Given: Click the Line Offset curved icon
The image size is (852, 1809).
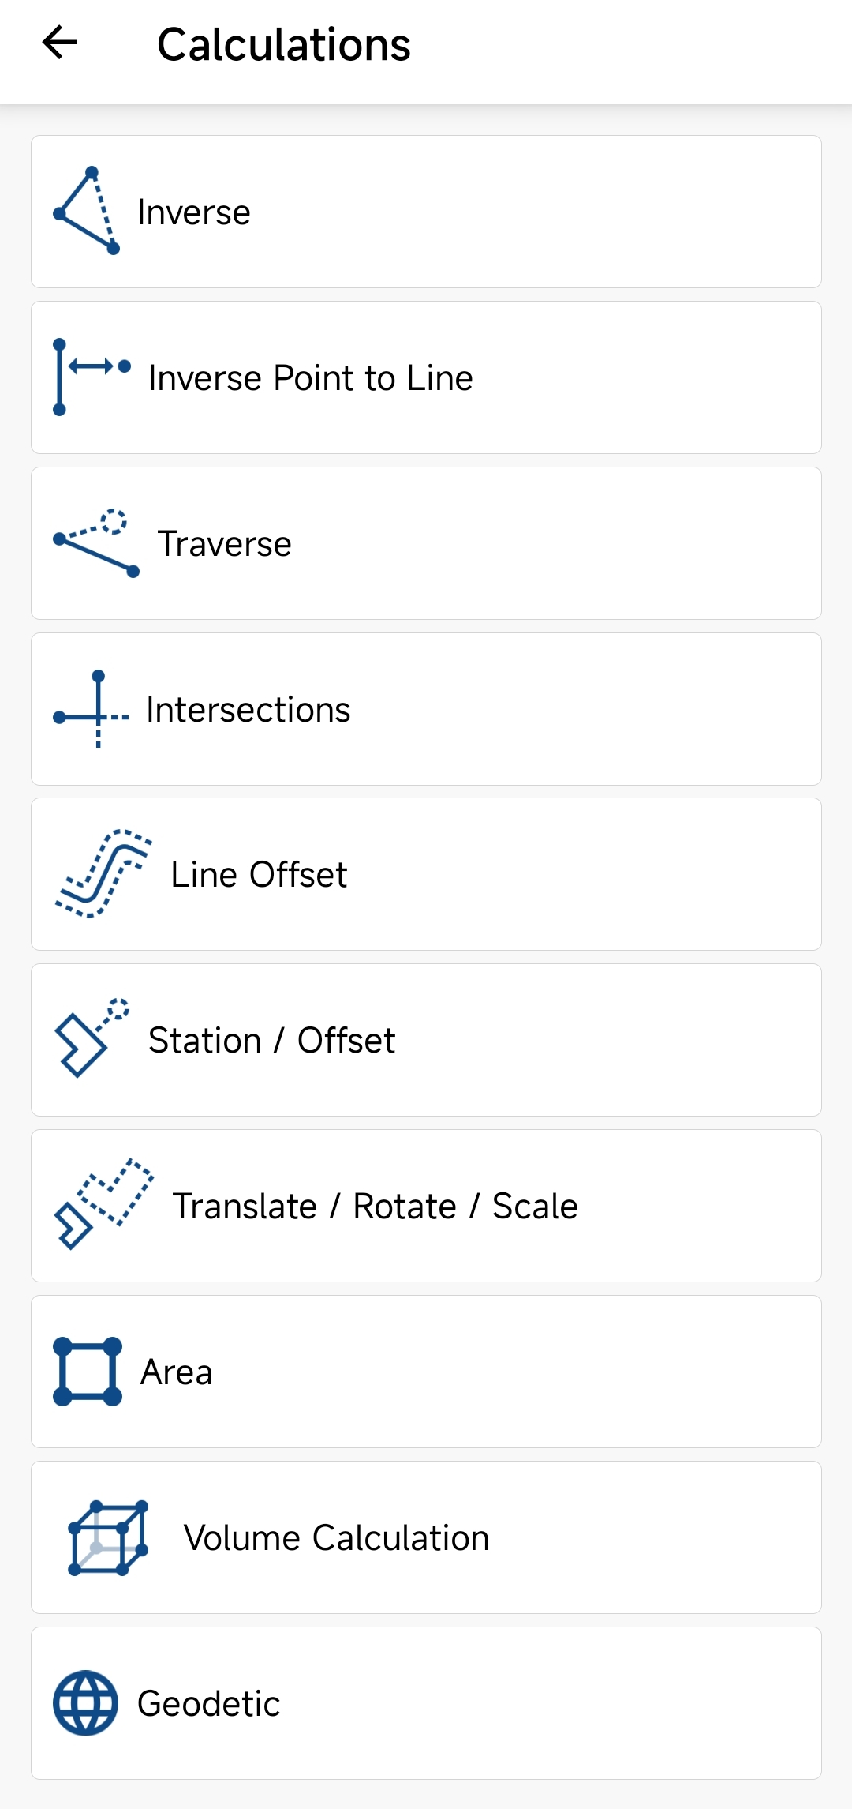Looking at the screenshot, I should [x=103, y=874].
